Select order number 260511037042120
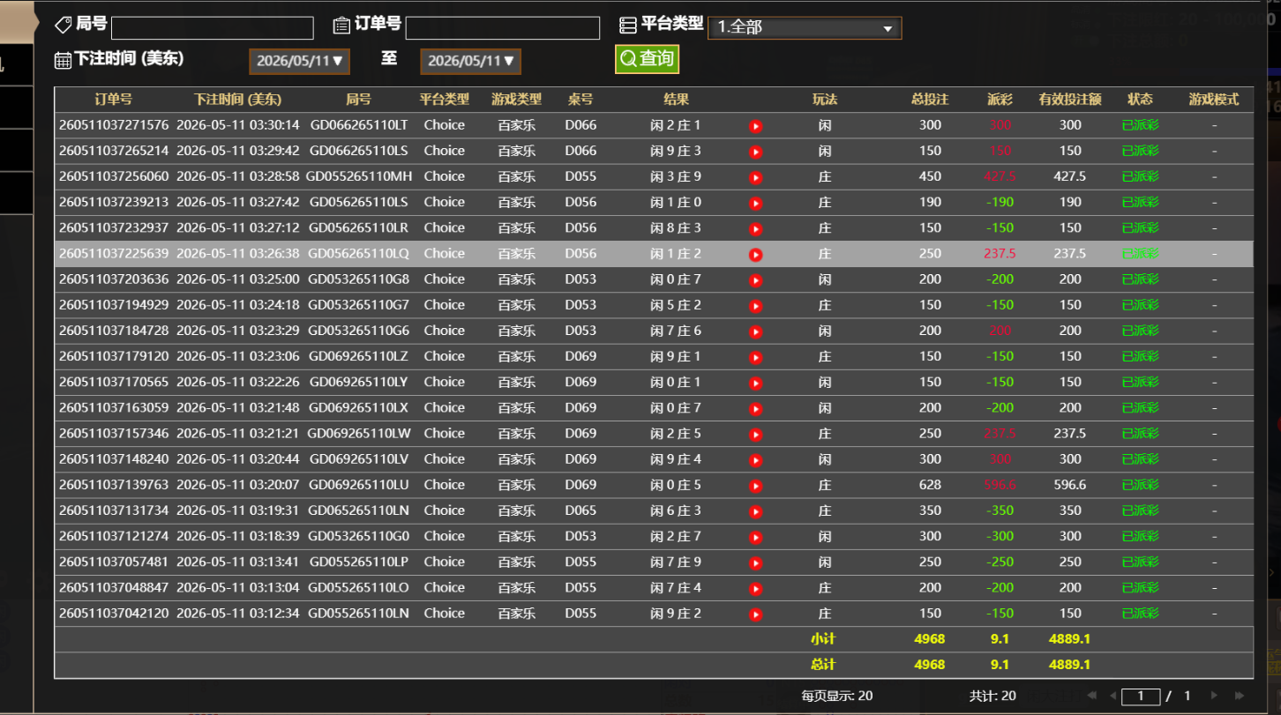The image size is (1281, 715). (114, 614)
